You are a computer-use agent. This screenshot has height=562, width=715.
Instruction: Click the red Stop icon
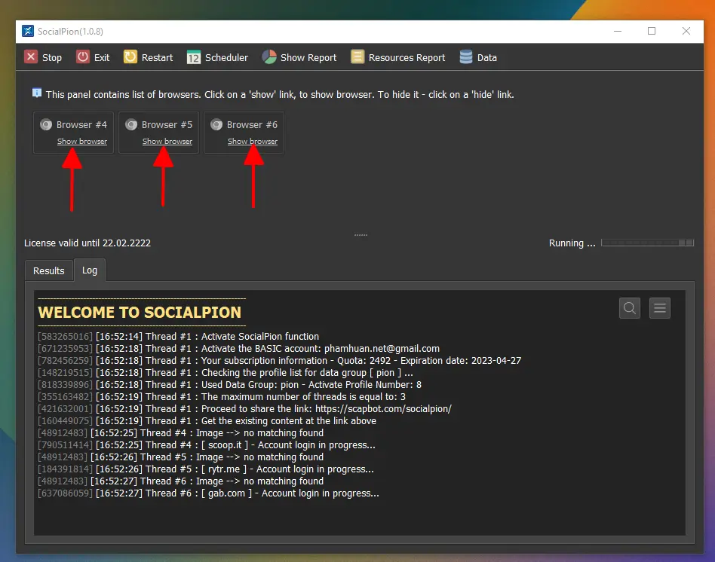[x=31, y=57]
